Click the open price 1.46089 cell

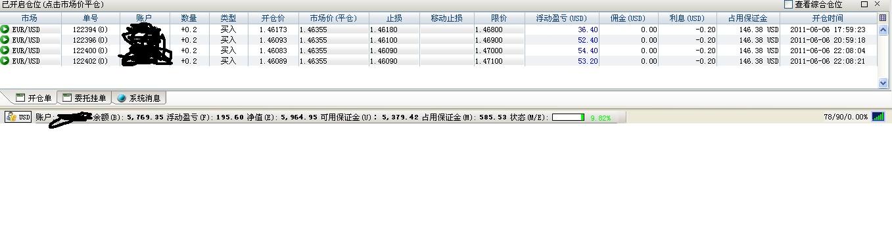pyautogui.click(x=273, y=61)
